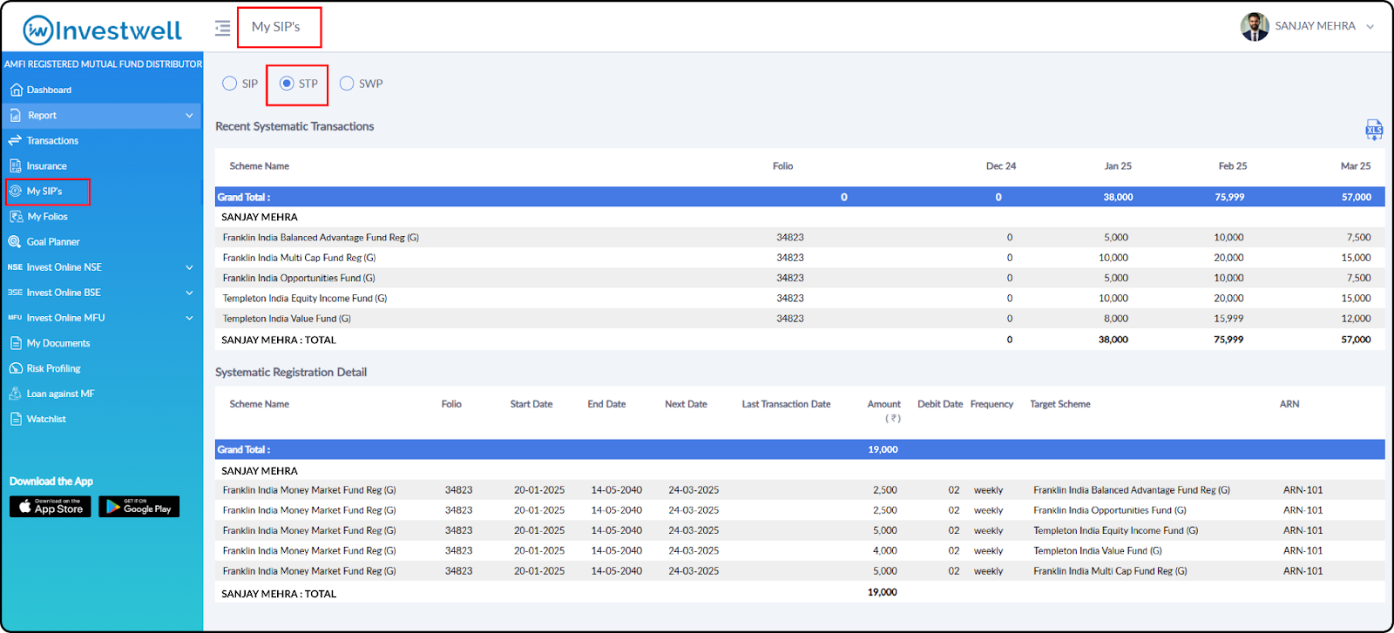Open Loan against MF sidebar link

click(x=60, y=394)
